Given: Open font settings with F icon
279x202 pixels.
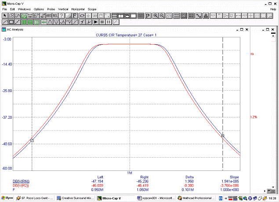Looking at the screenshot, I should tap(75, 15).
